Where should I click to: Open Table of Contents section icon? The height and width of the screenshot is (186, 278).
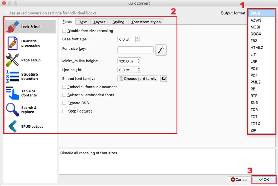pyautogui.click(x=13, y=93)
